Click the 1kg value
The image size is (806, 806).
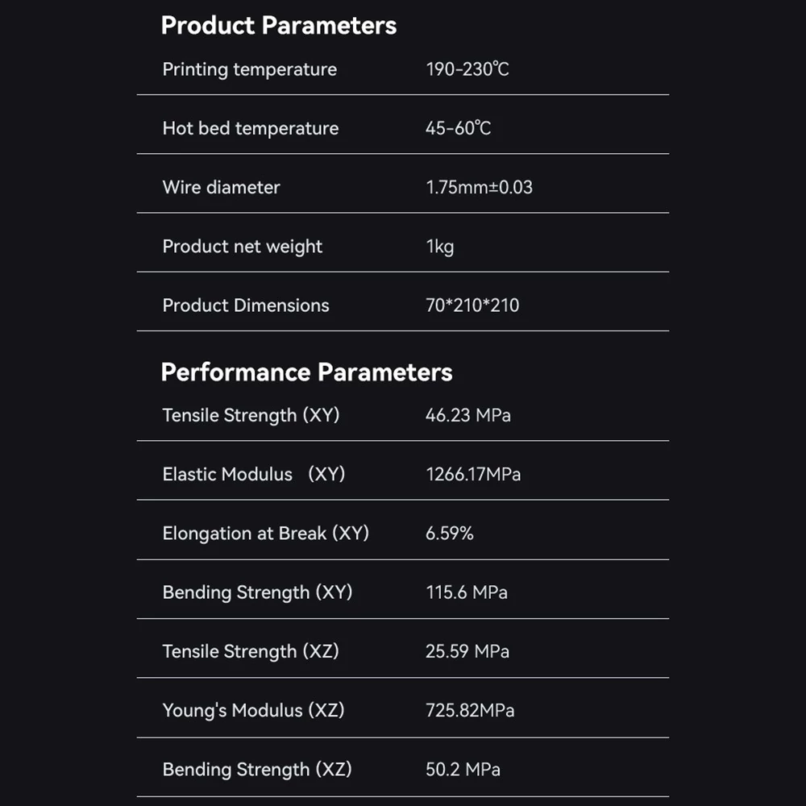(440, 247)
